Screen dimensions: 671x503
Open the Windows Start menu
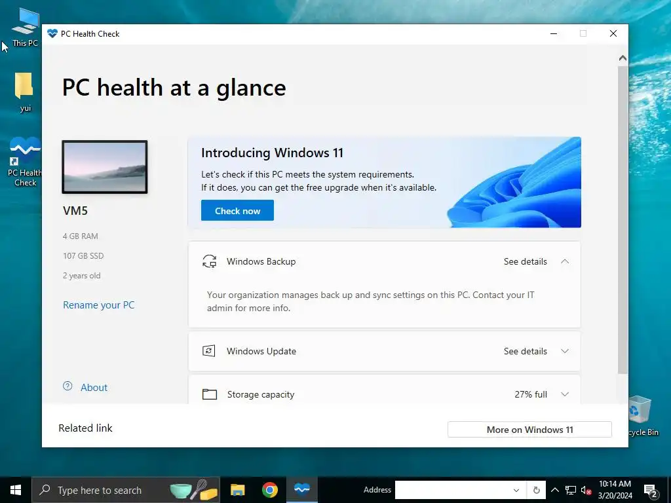16,490
